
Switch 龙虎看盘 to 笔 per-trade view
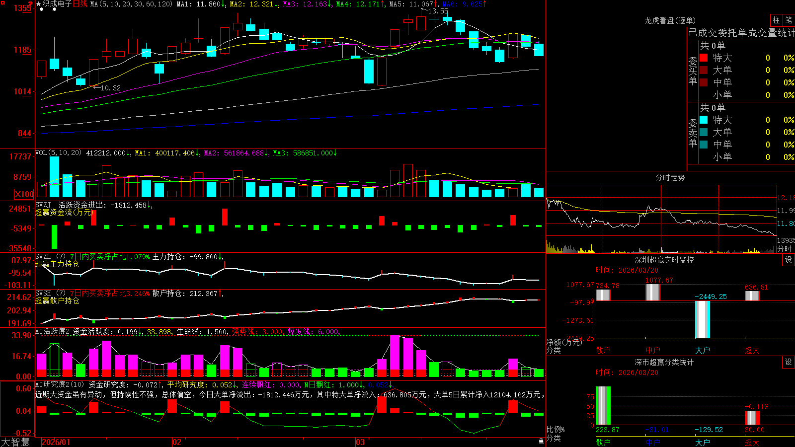tap(789, 20)
